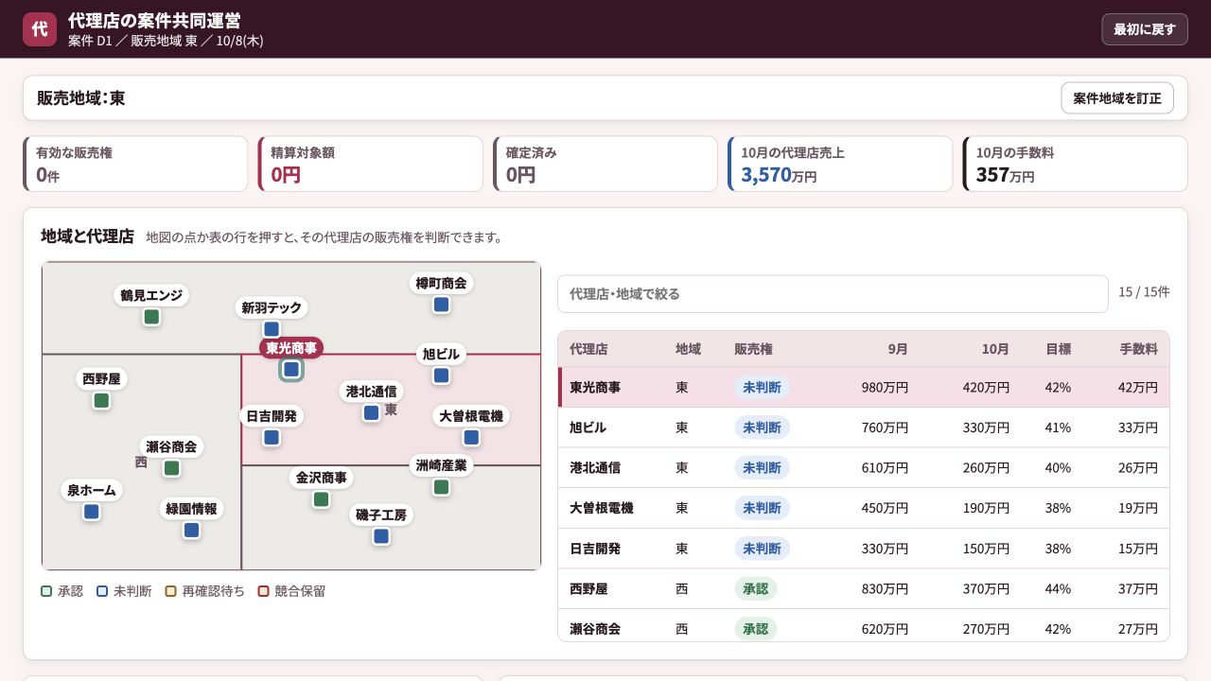Image resolution: width=1211 pixels, height=681 pixels.
Task: Select the 西野屋 table row
Action: tap(864, 588)
